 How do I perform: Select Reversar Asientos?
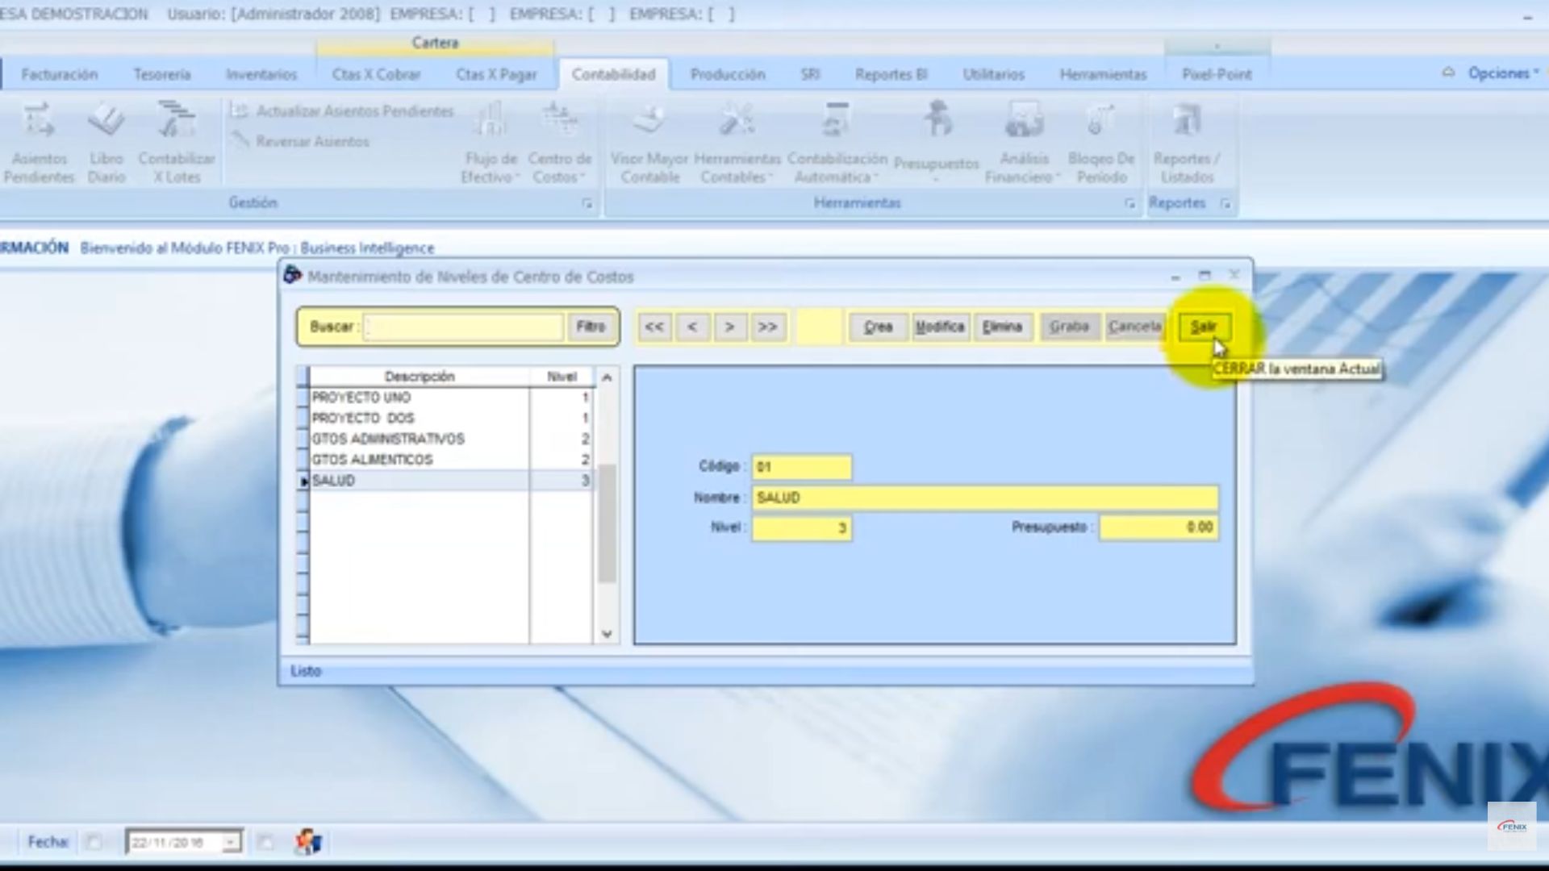point(311,140)
